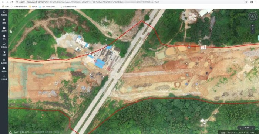The width and height of the screenshot is (259, 134).
Task: Open the scene info panel in sidebar
Action: [4, 13]
